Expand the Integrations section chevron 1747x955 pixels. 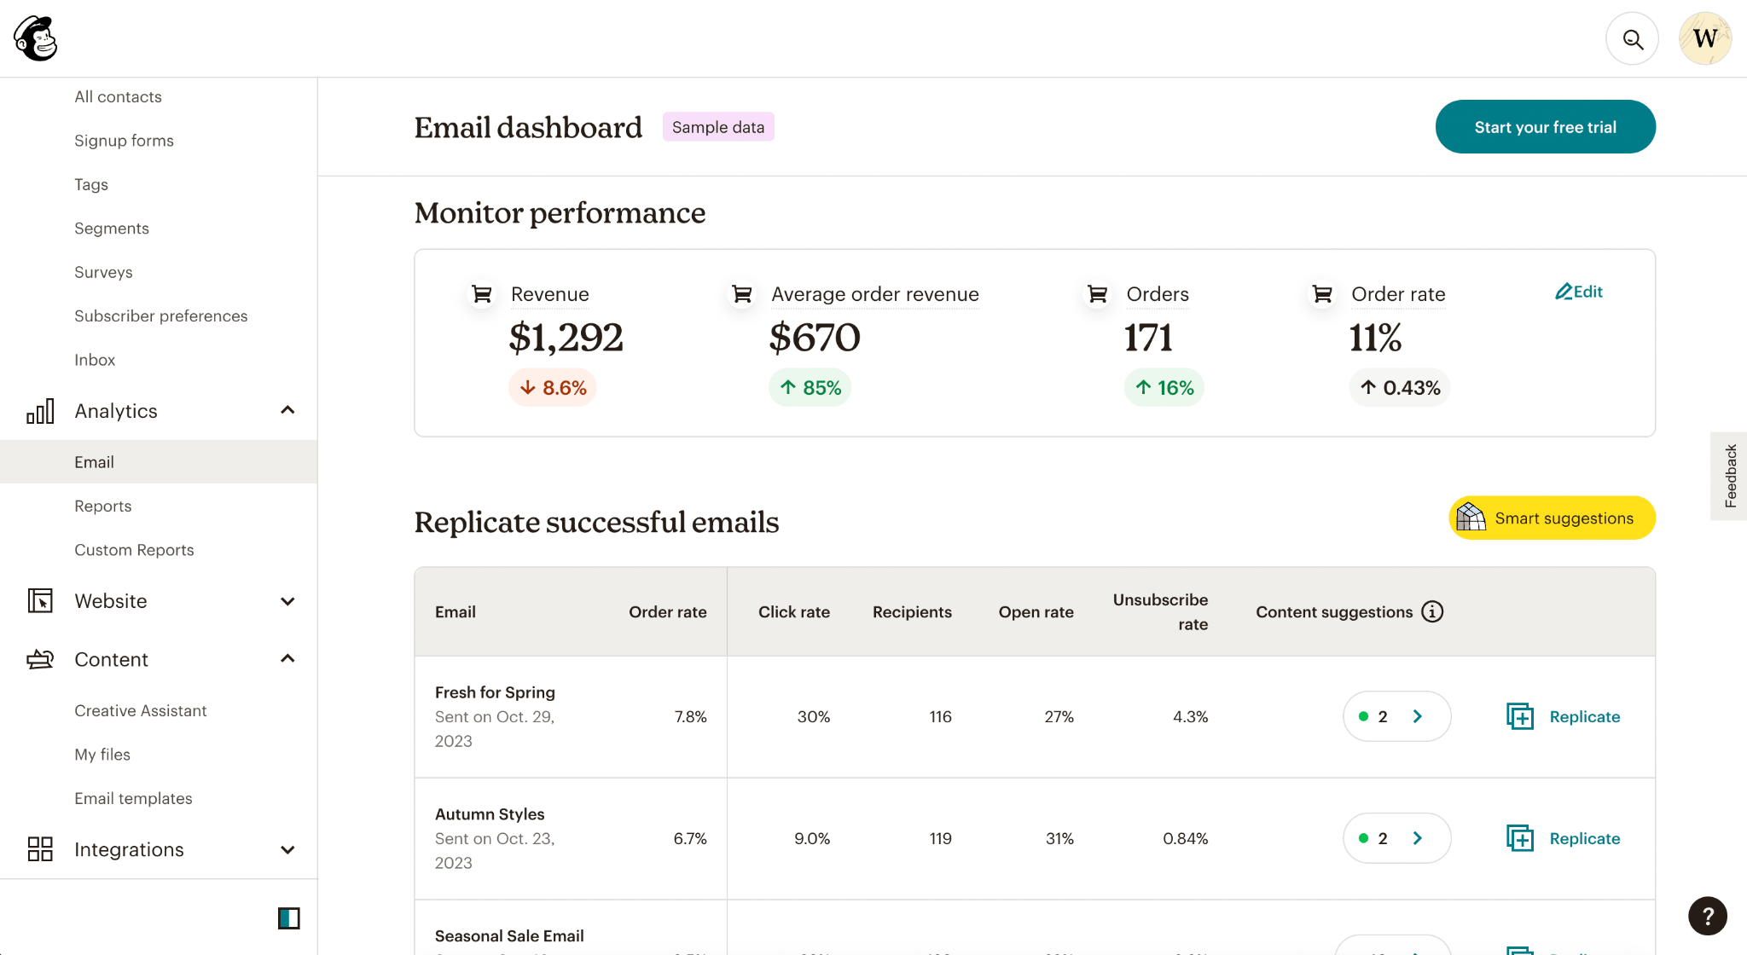coord(287,849)
